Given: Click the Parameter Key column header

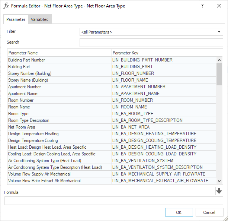Looking at the screenshot, I should (x=164, y=53).
